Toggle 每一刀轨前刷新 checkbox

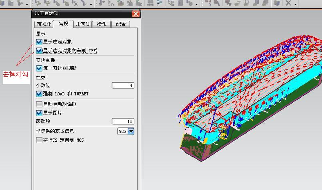39,68
